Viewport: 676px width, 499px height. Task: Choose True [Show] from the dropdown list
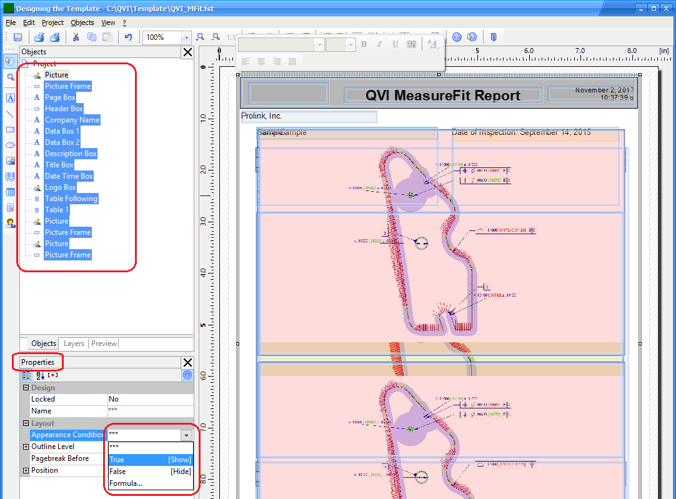click(150, 460)
